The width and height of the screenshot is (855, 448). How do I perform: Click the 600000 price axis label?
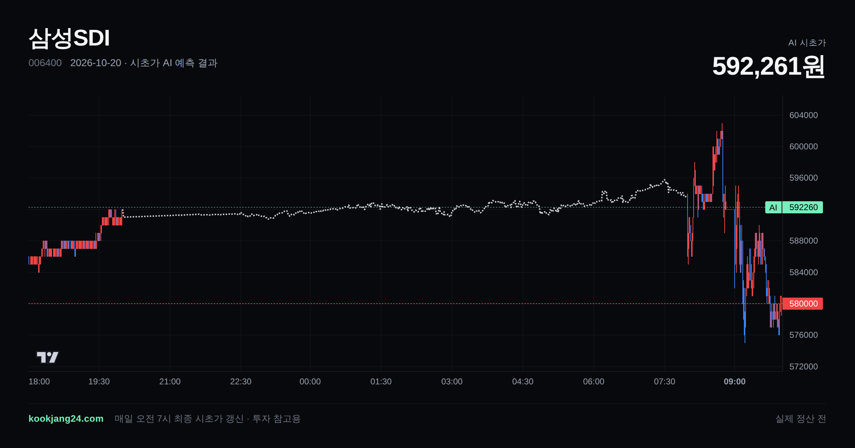coord(804,146)
